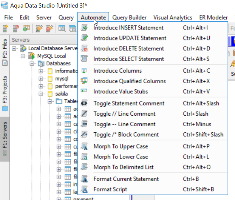Open the Query Builder menu

[129, 17]
